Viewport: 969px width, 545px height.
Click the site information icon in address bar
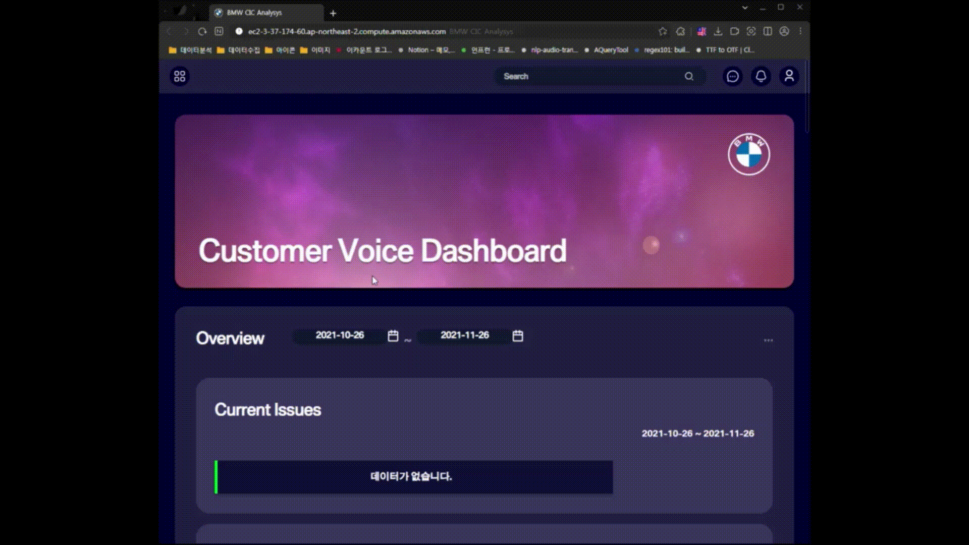coord(239,31)
